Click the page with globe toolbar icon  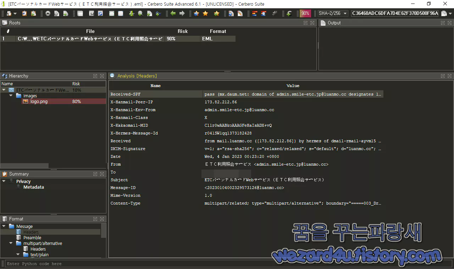231,13
